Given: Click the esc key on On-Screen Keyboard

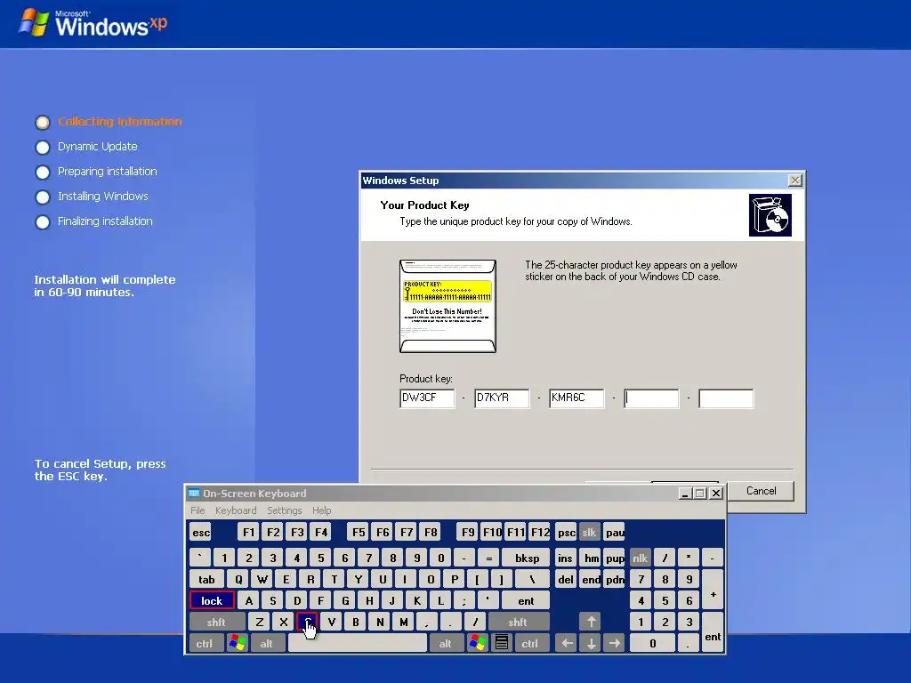Looking at the screenshot, I should 200,533.
